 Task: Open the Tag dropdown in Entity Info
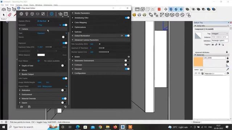tap(220, 34)
